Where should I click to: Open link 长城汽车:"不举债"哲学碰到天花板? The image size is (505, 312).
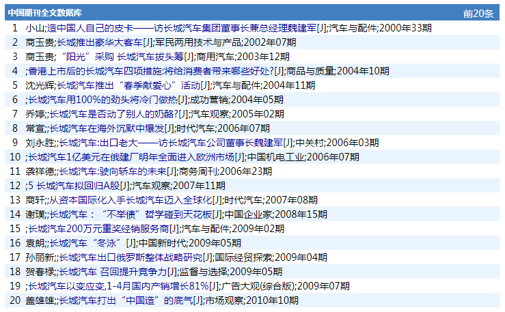coord(131,214)
